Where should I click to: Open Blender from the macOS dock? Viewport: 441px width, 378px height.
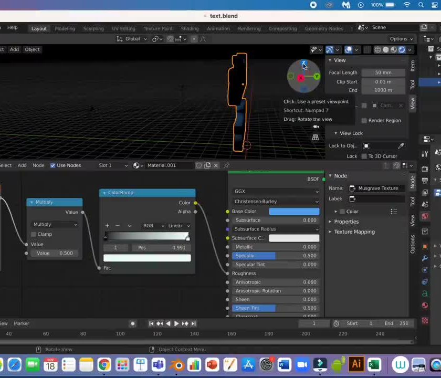point(177,364)
